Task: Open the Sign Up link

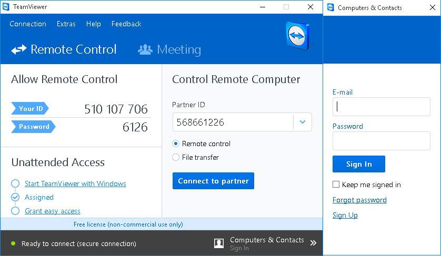Action: coord(345,215)
